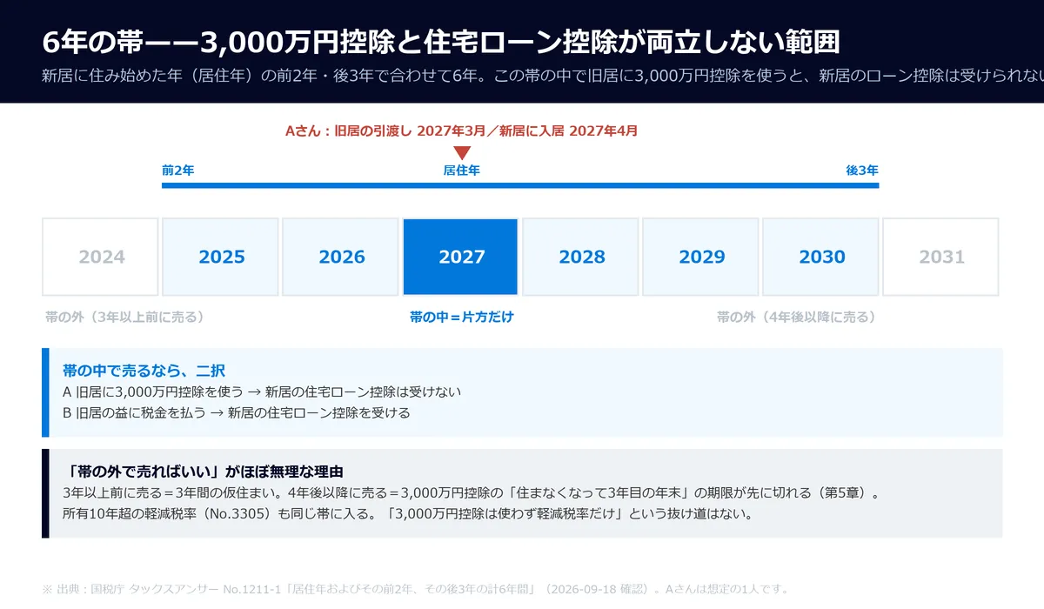Click the line starting 3年以上前に売る＝3年間の仮住まい
1044x609 pixels.
coord(471,493)
